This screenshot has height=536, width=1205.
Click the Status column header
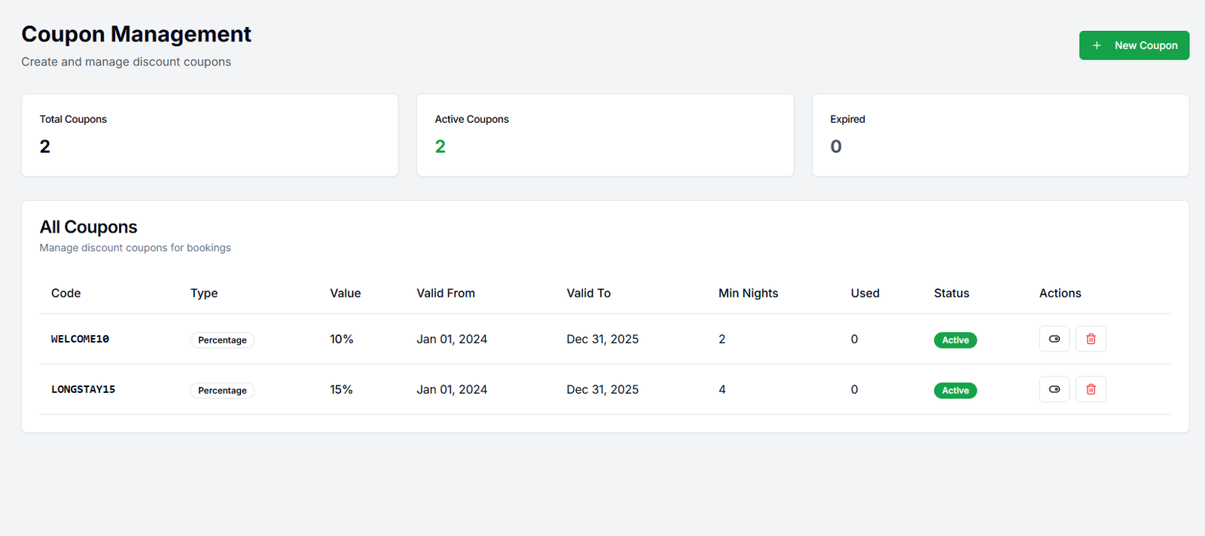[951, 294]
